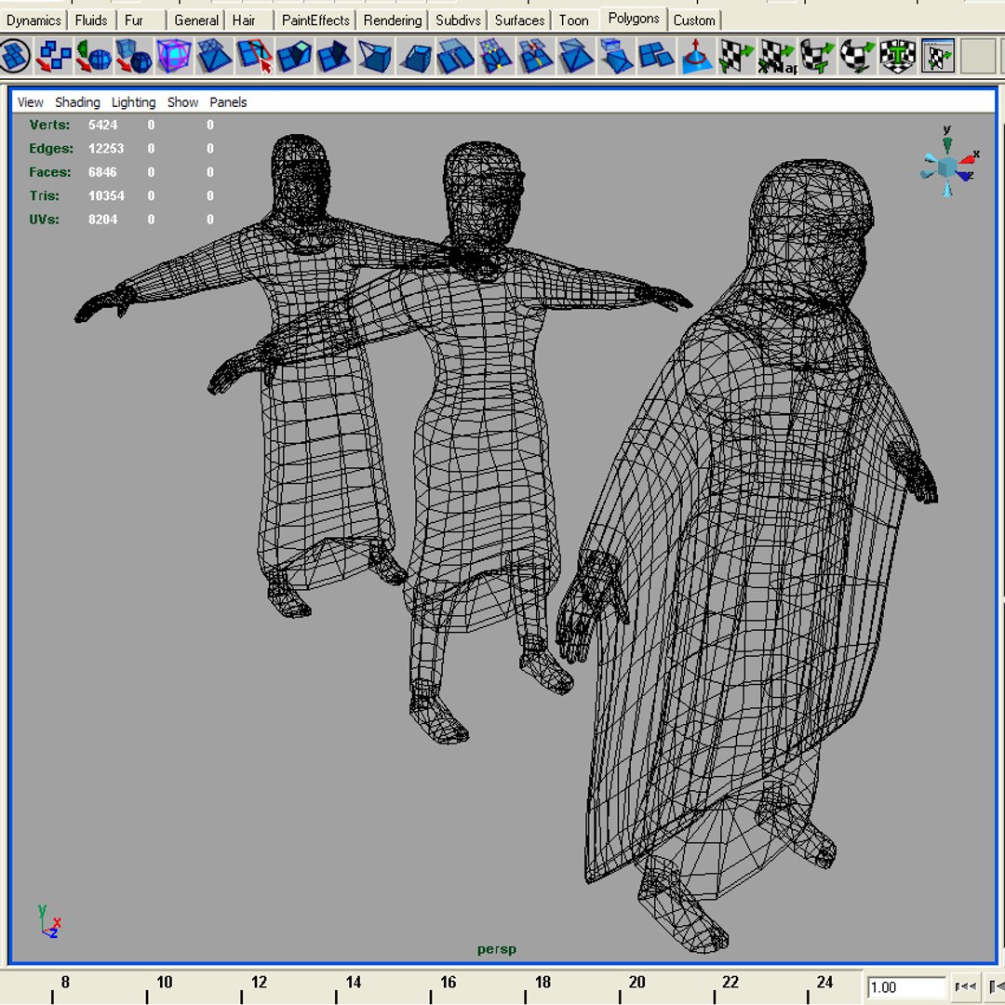Click the step-back playback button

(x=996, y=987)
